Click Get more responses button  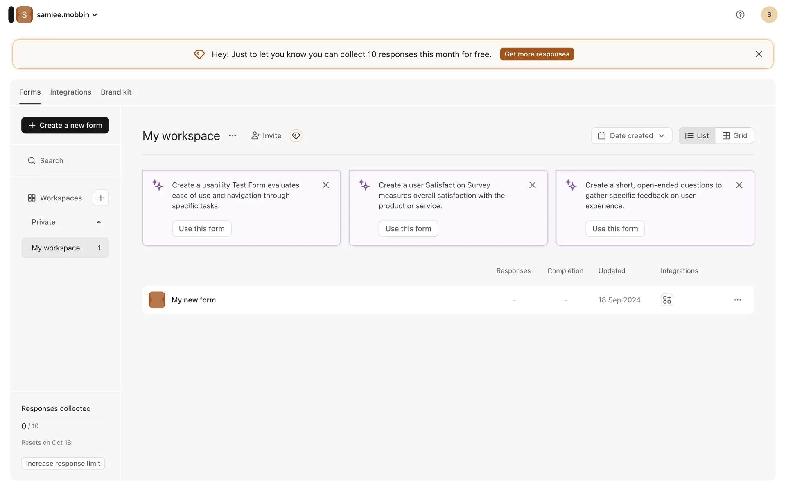tap(536, 54)
